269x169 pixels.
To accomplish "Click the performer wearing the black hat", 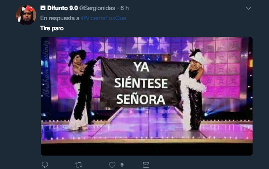I will [81, 89].
